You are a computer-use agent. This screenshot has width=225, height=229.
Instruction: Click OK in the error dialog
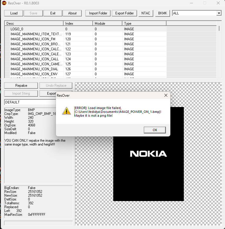(155, 130)
